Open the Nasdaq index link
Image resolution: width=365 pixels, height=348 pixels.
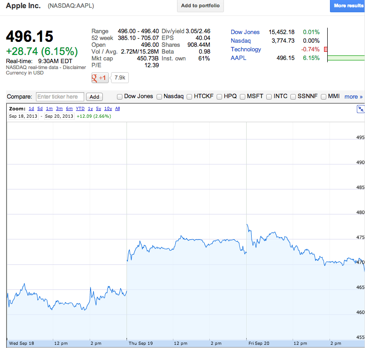[241, 40]
